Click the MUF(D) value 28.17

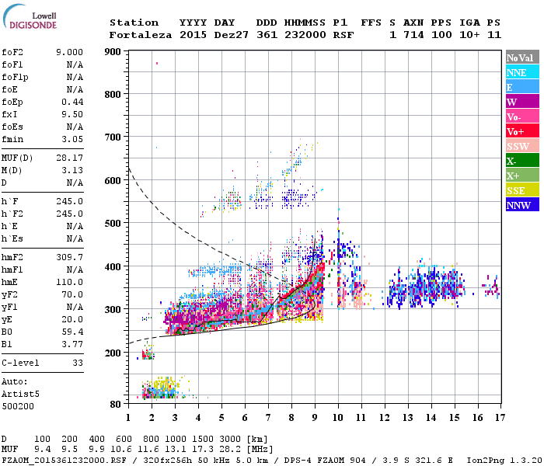pyautogui.click(x=70, y=158)
